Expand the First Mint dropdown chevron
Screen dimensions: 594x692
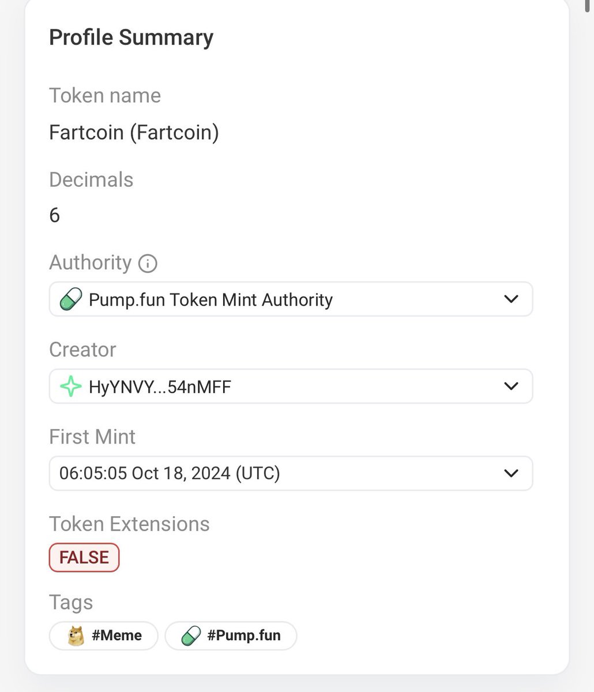[x=511, y=473]
